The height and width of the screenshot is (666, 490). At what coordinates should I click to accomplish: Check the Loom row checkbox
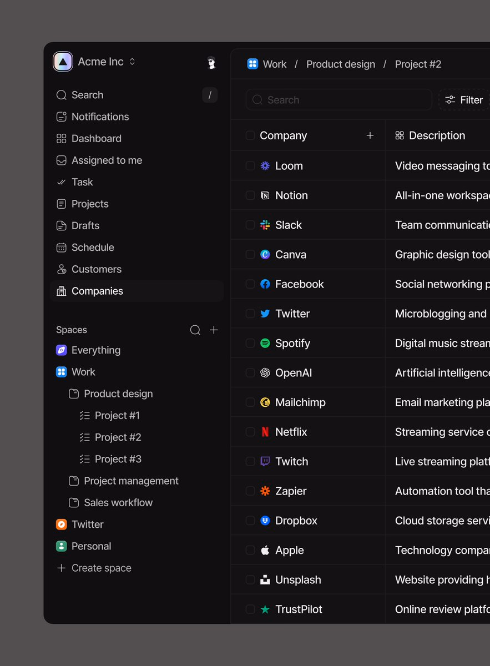tap(250, 166)
